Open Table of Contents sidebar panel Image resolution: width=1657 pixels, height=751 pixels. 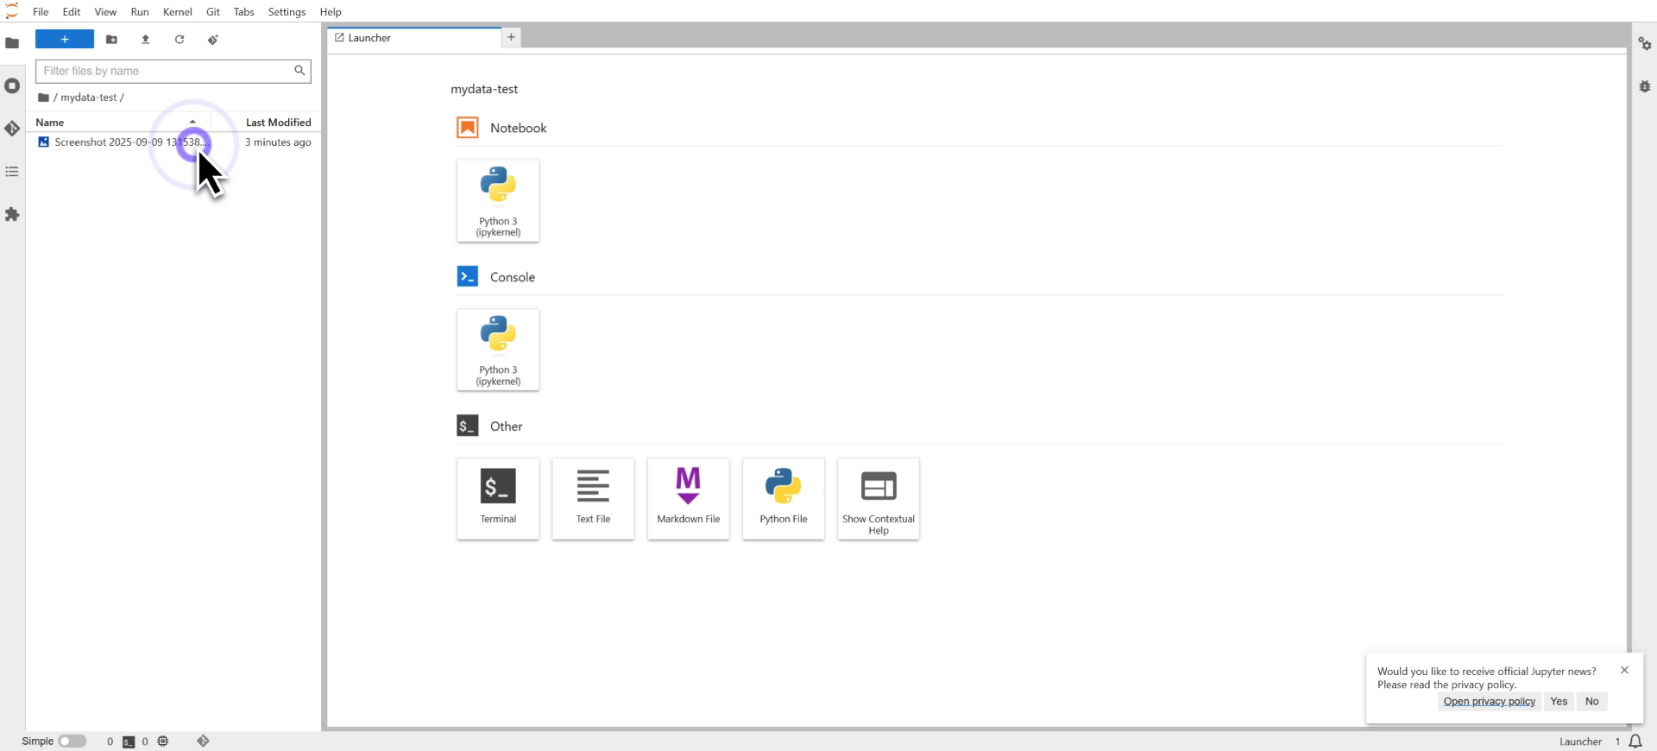pos(12,172)
